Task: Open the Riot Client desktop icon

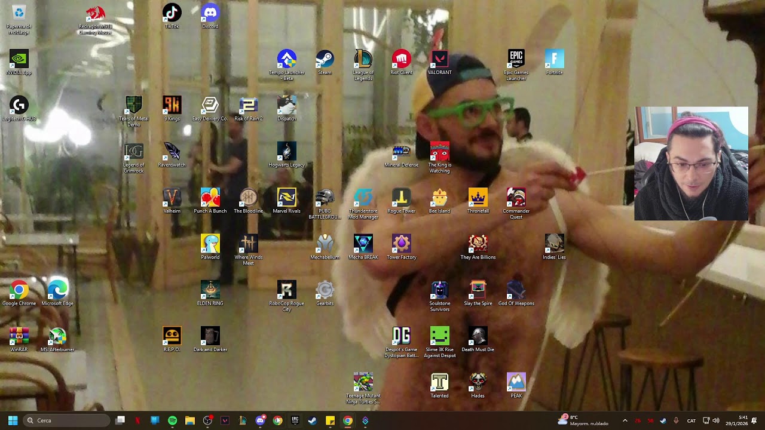Action: (402, 63)
